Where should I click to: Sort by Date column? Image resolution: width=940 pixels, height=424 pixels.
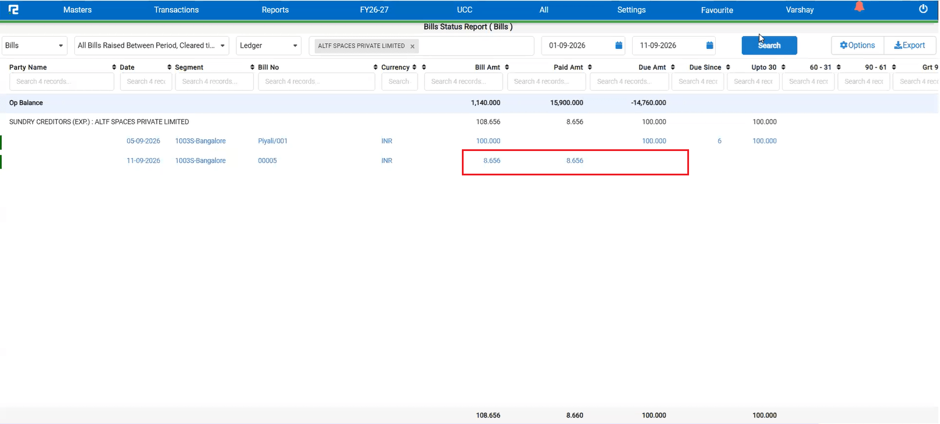click(x=169, y=67)
